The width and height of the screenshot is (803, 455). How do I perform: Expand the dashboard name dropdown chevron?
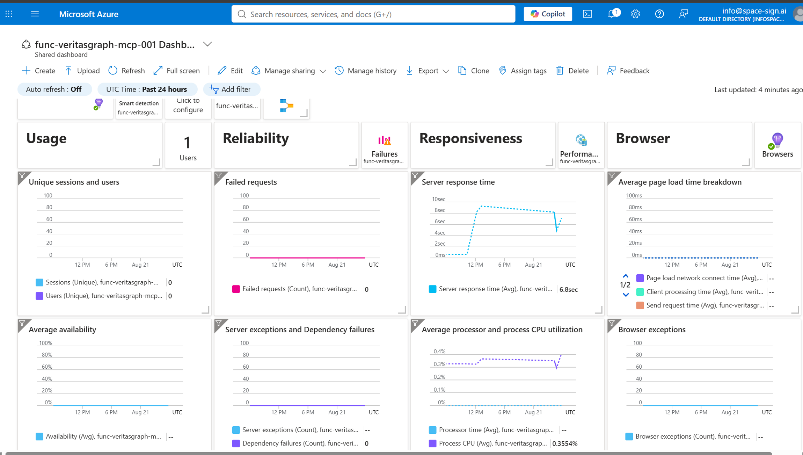pos(207,44)
